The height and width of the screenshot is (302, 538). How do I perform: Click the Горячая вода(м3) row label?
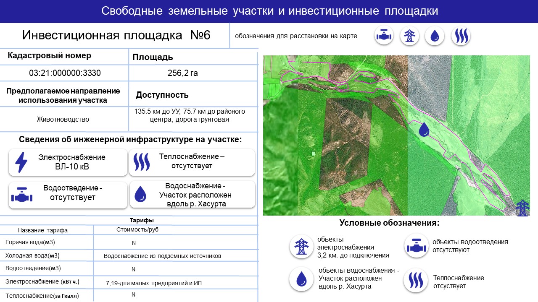pyautogui.click(x=30, y=242)
